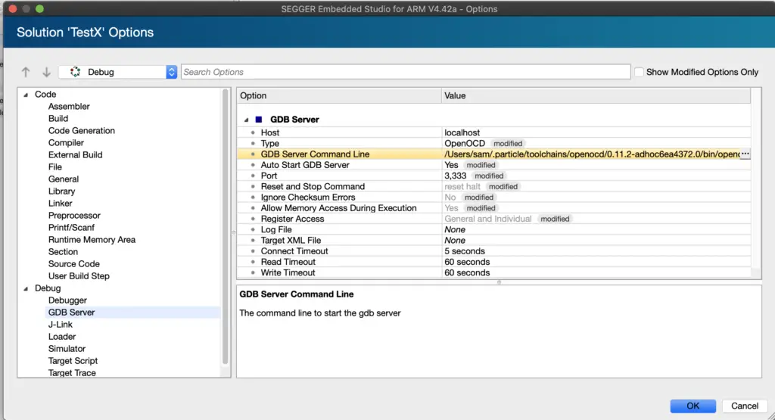Select GDB Server tree item

point(71,313)
